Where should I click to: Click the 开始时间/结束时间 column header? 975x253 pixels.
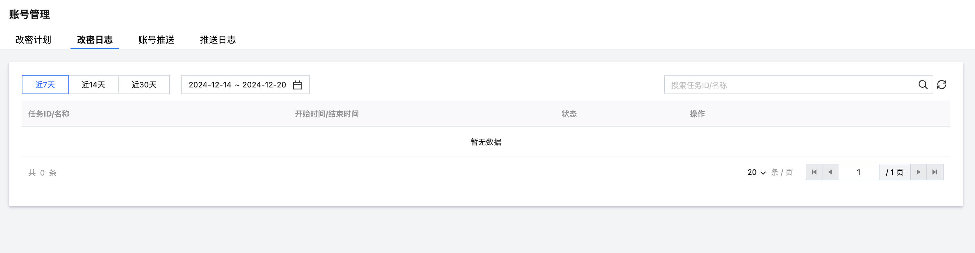point(327,114)
